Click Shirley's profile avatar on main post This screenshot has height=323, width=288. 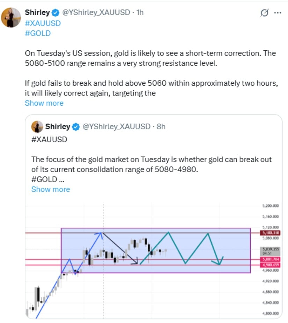(x=11, y=17)
